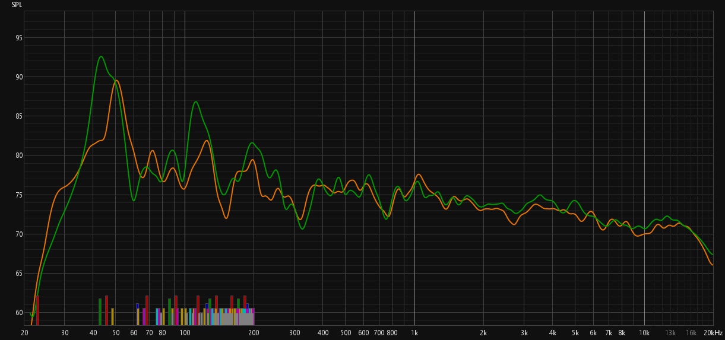Click the 300 Hz frequency label
This screenshot has width=725, height=340.
tap(295, 333)
